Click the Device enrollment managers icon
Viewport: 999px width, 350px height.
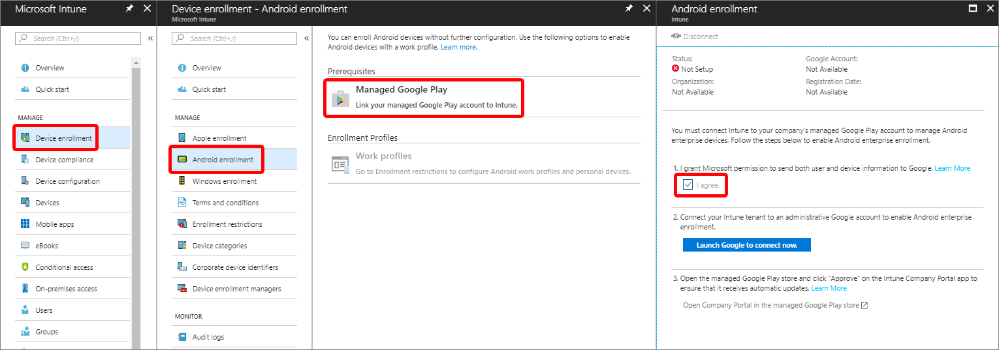pos(182,289)
